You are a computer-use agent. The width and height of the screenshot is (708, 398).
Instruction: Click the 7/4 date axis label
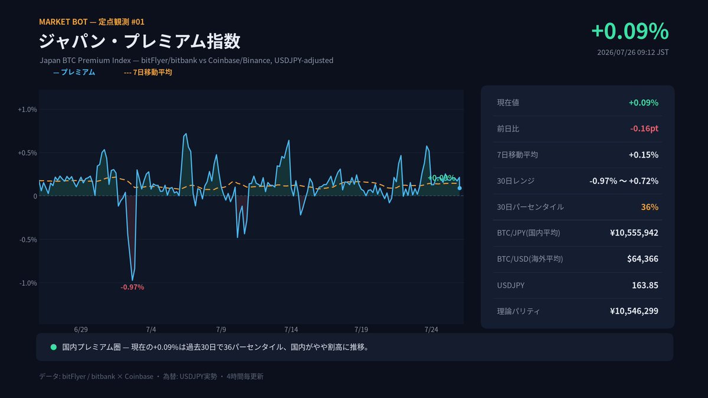tap(151, 330)
